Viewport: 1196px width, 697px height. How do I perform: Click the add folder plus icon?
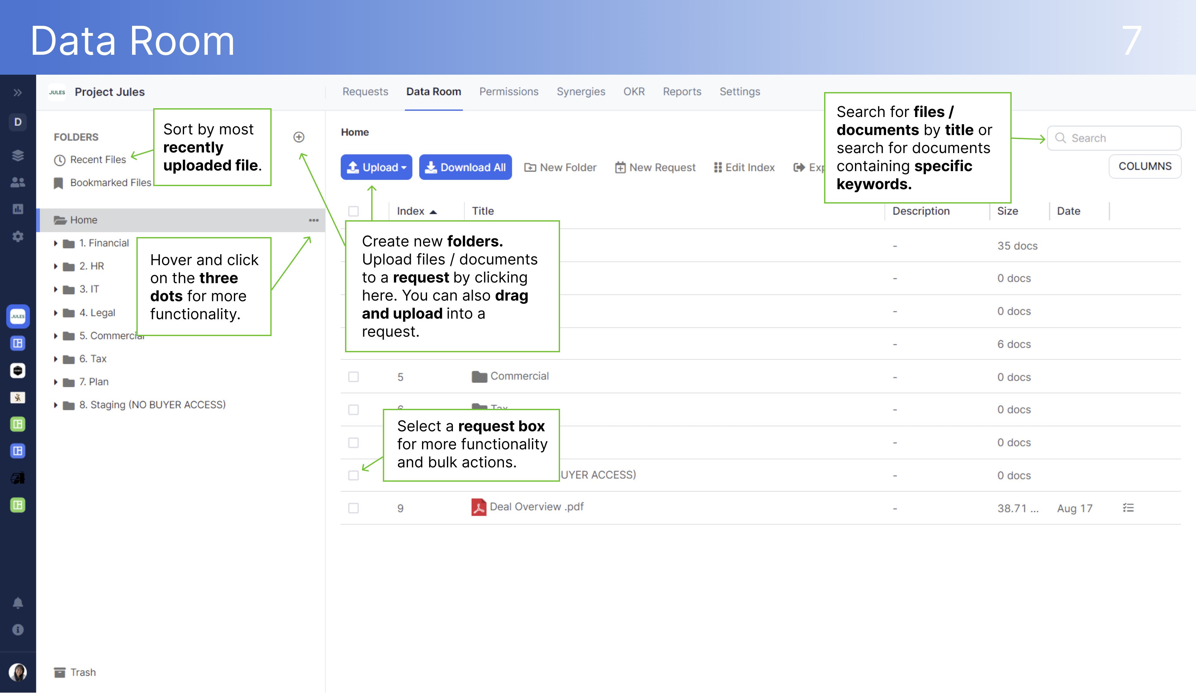tap(298, 137)
